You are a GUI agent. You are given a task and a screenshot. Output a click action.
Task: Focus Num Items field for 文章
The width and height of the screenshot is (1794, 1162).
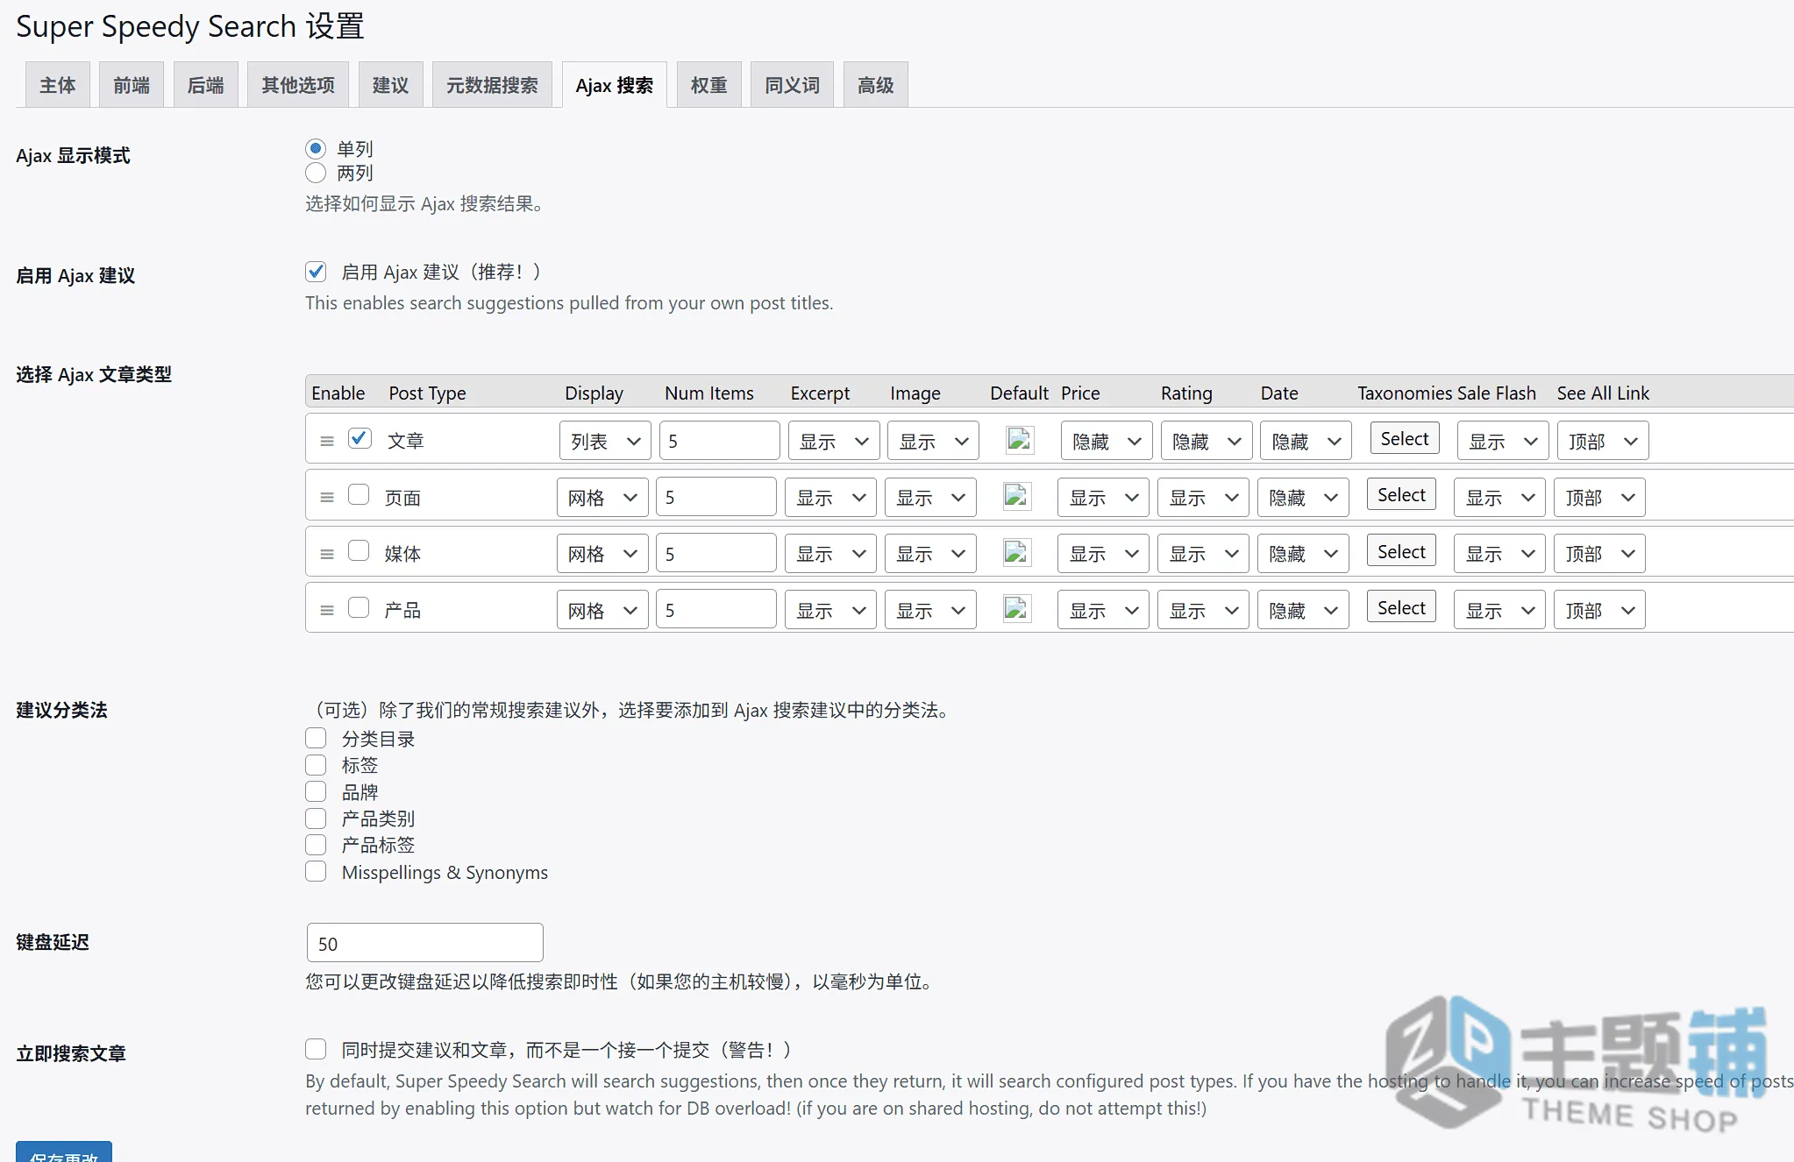click(x=720, y=441)
